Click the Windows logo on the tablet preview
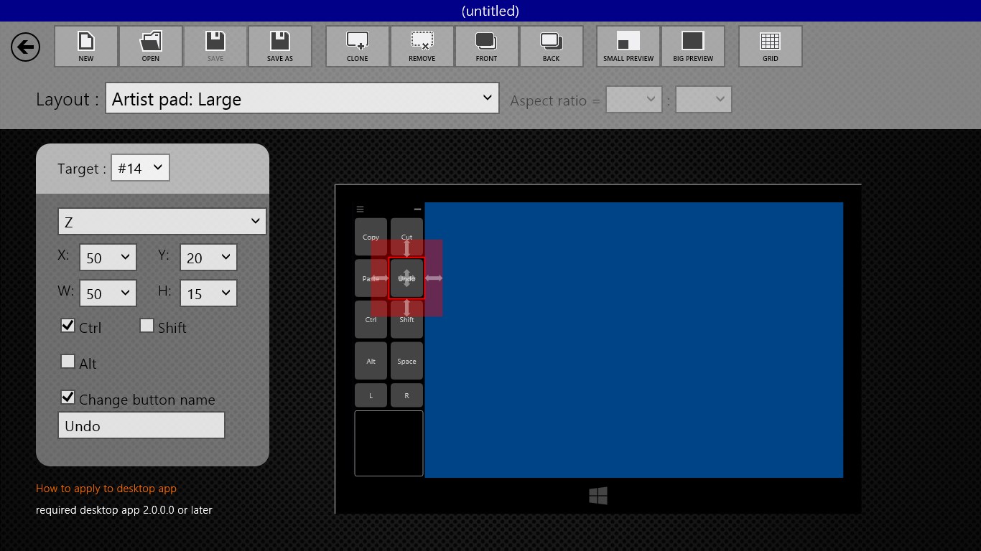981x551 pixels. click(598, 496)
